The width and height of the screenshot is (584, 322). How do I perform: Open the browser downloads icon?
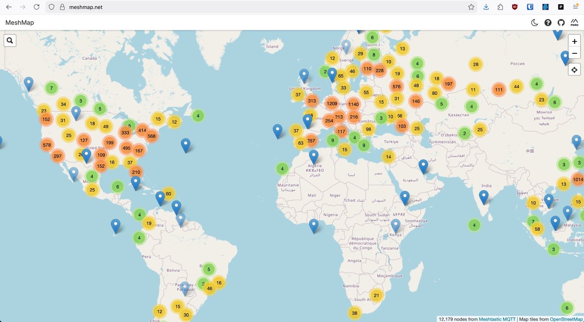[486, 7]
